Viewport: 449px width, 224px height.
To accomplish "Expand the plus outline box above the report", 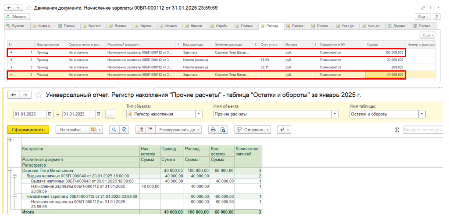I will coord(11,140).
